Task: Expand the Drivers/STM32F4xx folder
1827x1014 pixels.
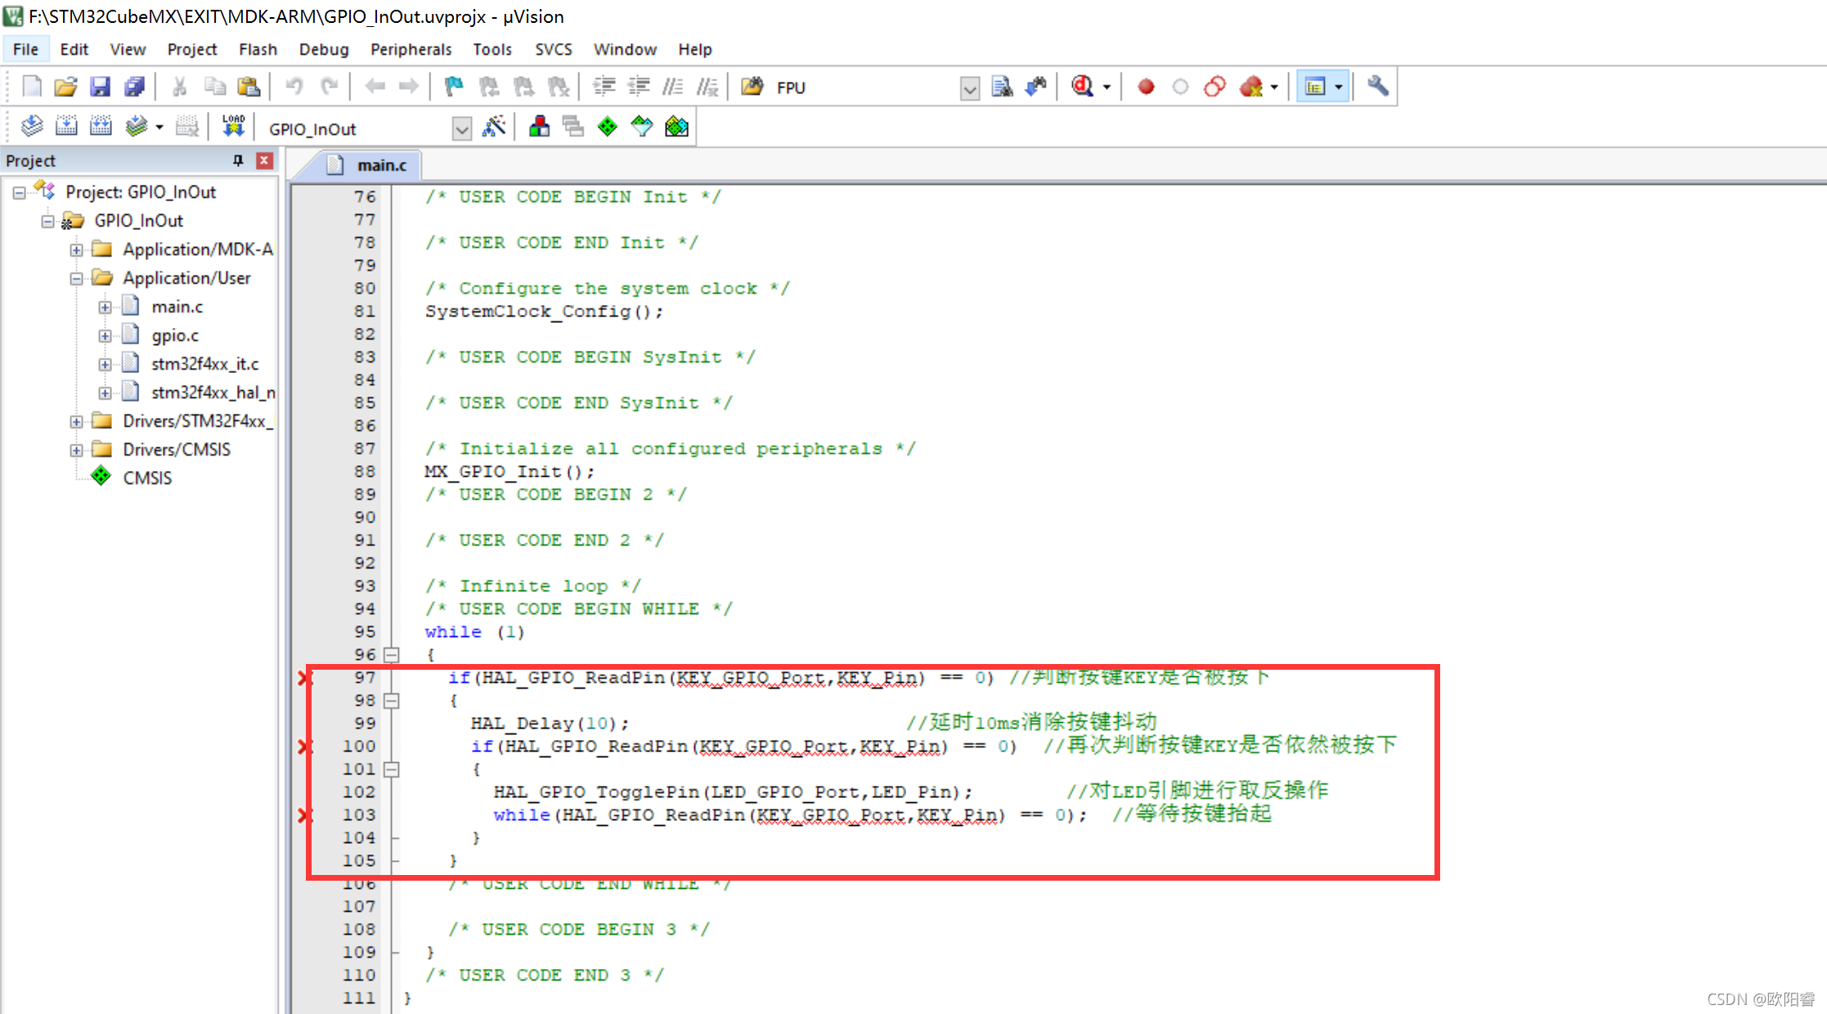Action: (x=76, y=421)
